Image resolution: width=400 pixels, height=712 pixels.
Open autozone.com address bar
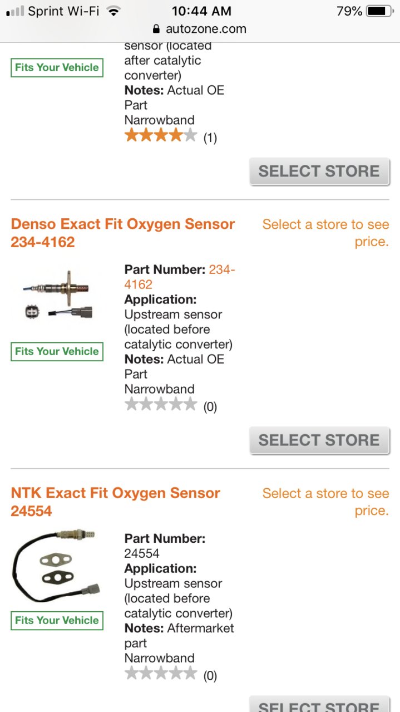coord(200,29)
